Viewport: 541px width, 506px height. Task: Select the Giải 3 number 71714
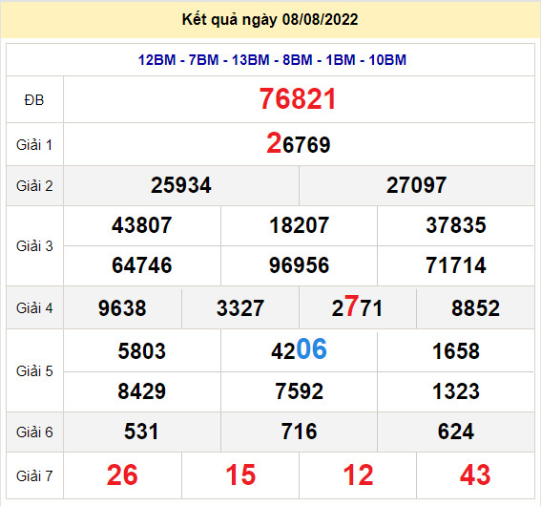456,265
